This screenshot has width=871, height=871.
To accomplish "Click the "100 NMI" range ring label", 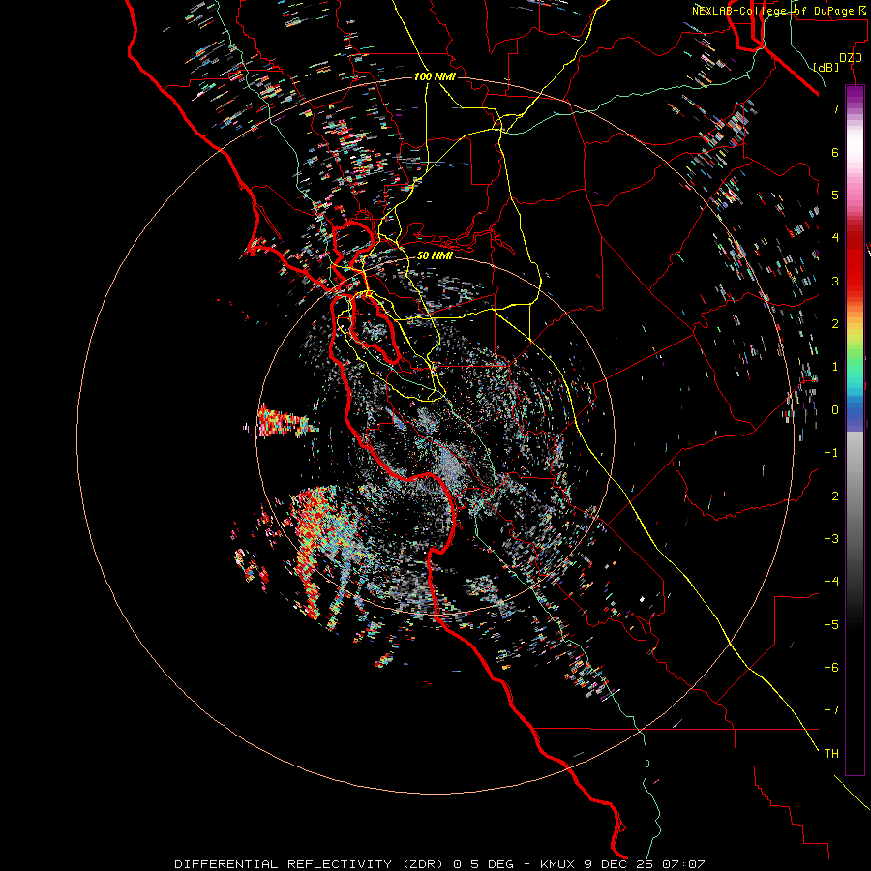I will (x=435, y=76).
